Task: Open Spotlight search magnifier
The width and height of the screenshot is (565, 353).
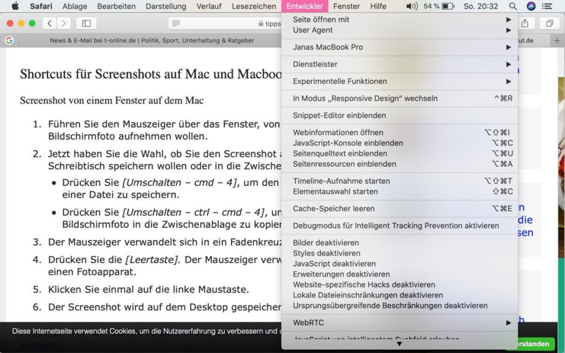Action: tap(513, 6)
